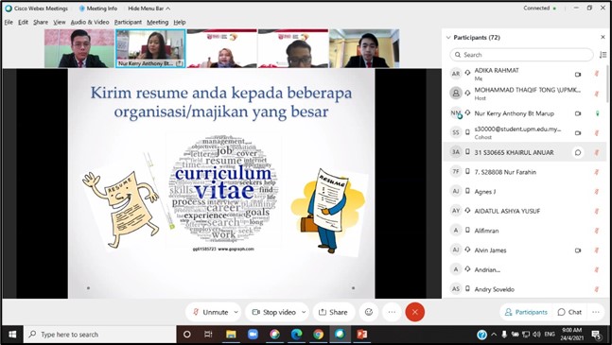Click the participants Search field
The image size is (612, 345).
pos(521,55)
